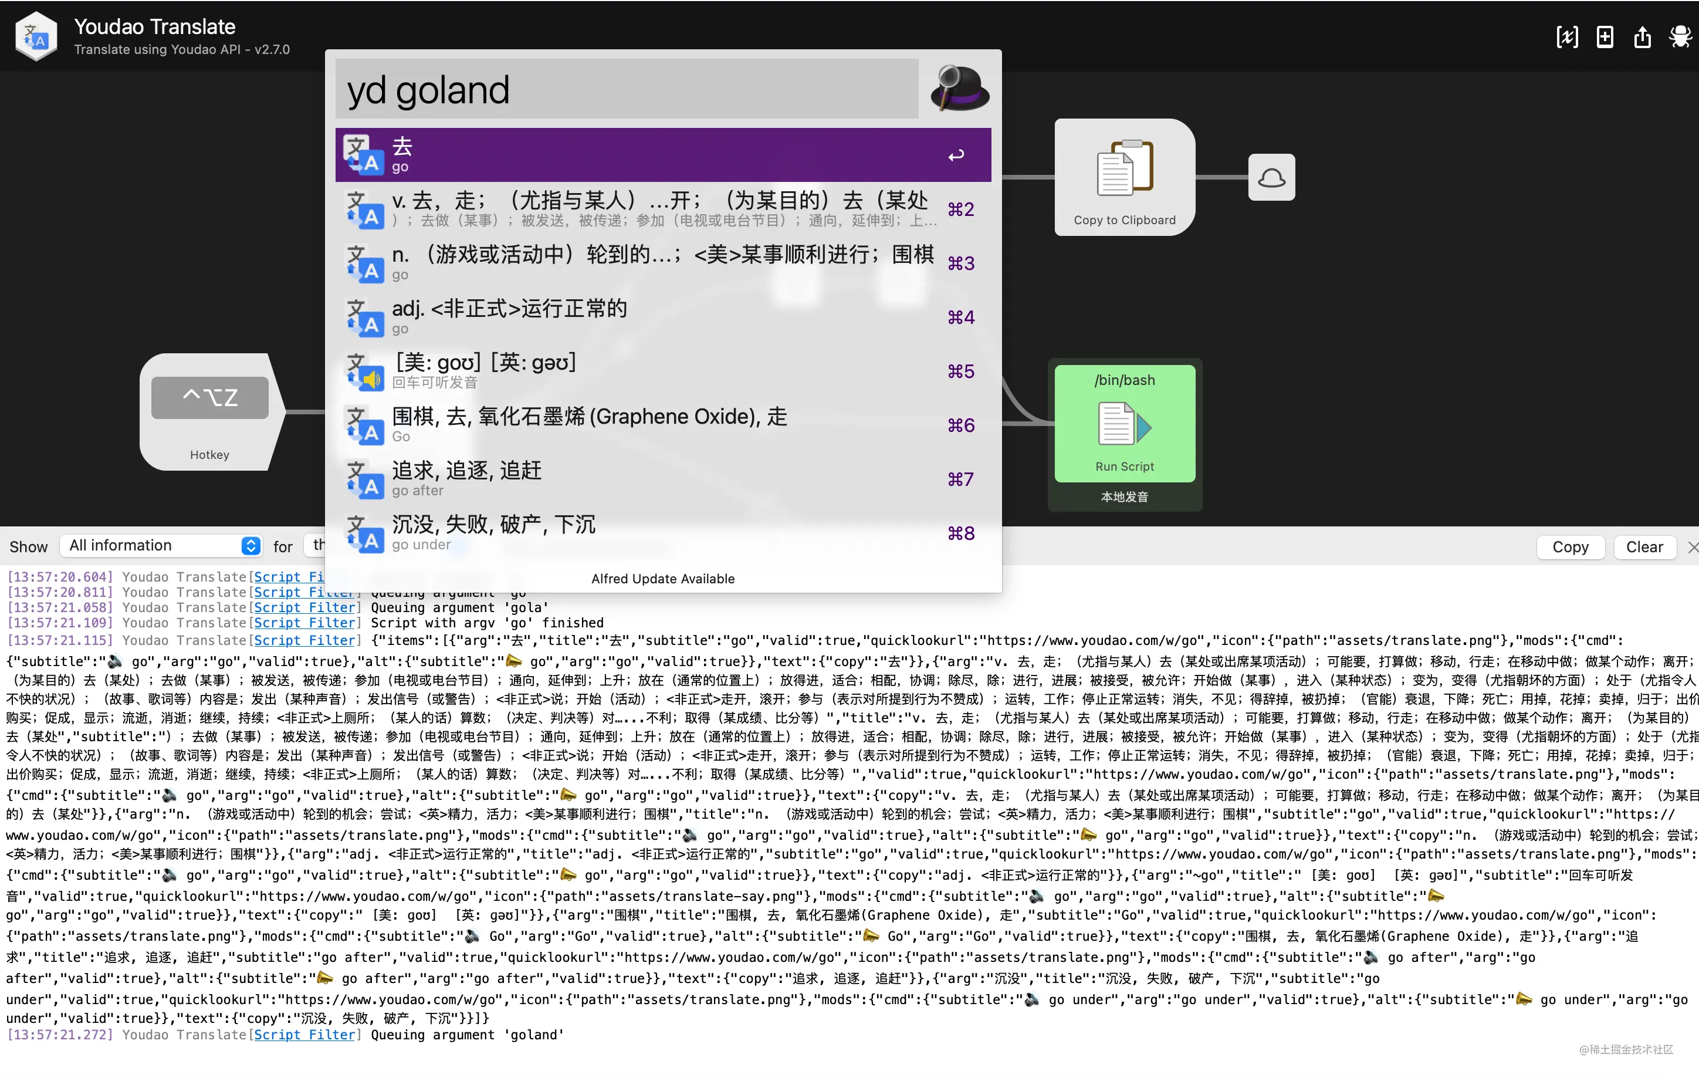Image resolution: width=1699 pixels, height=1081 pixels.
Task: Click the add workflow object plus icon
Action: [1605, 37]
